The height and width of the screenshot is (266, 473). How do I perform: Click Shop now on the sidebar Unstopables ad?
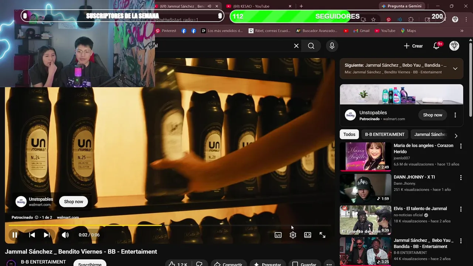(x=432, y=115)
